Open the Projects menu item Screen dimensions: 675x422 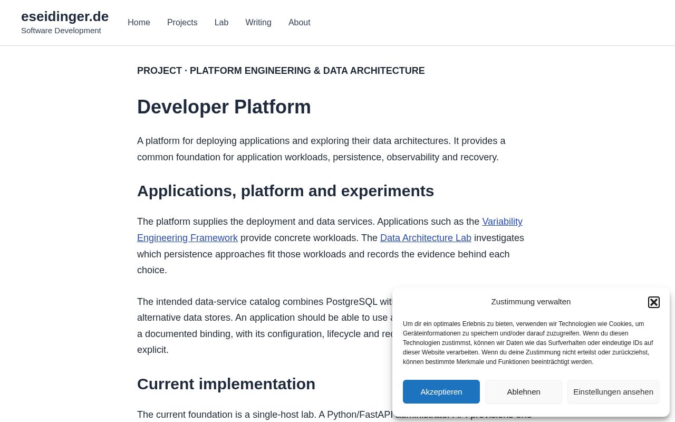click(182, 23)
